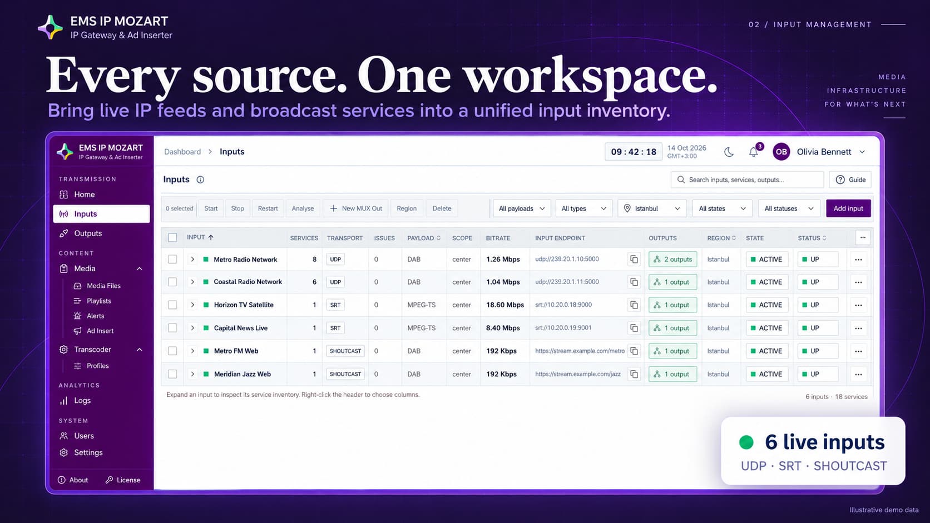Open the Guide button

tap(850, 180)
